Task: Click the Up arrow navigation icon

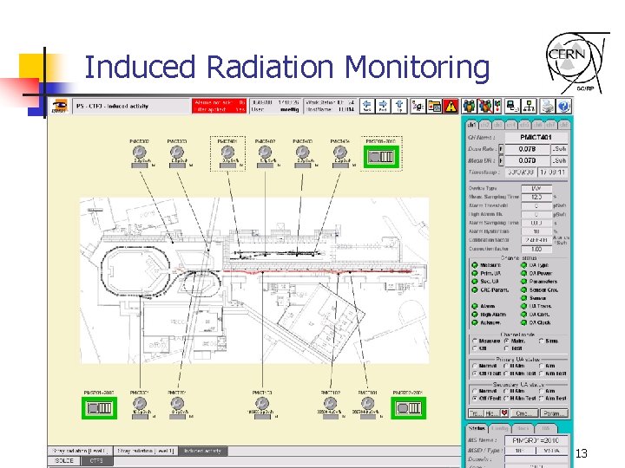Action: 399,107
